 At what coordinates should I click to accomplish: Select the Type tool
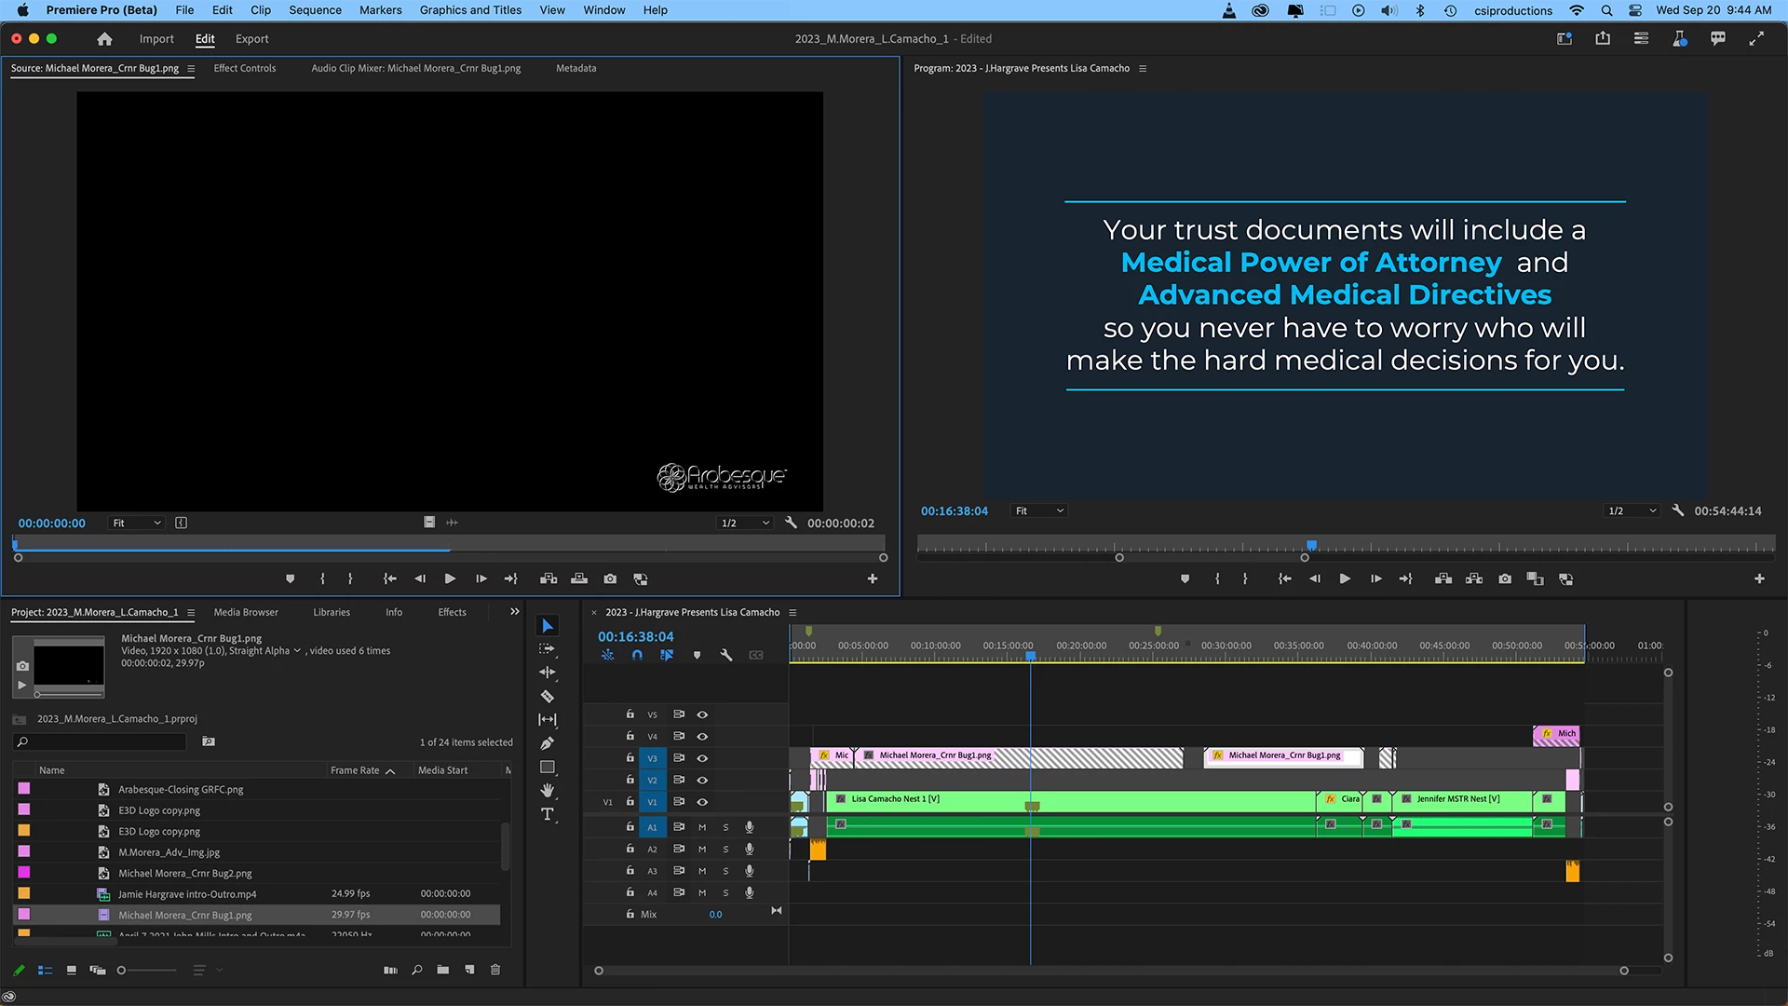[x=548, y=814]
